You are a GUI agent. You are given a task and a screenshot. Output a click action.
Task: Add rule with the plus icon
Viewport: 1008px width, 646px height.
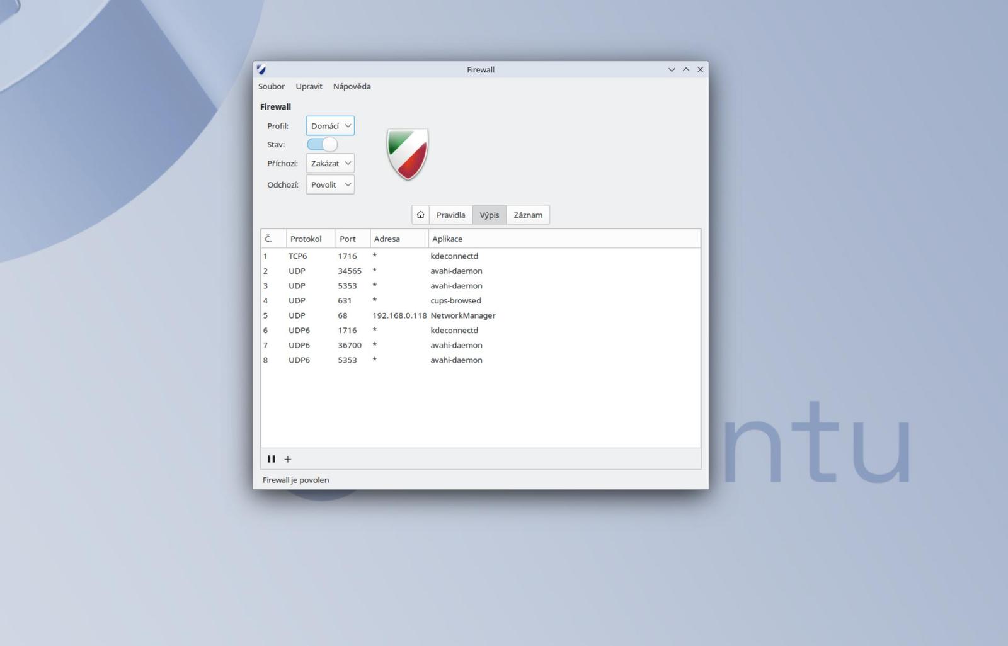(x=288, y=459)
